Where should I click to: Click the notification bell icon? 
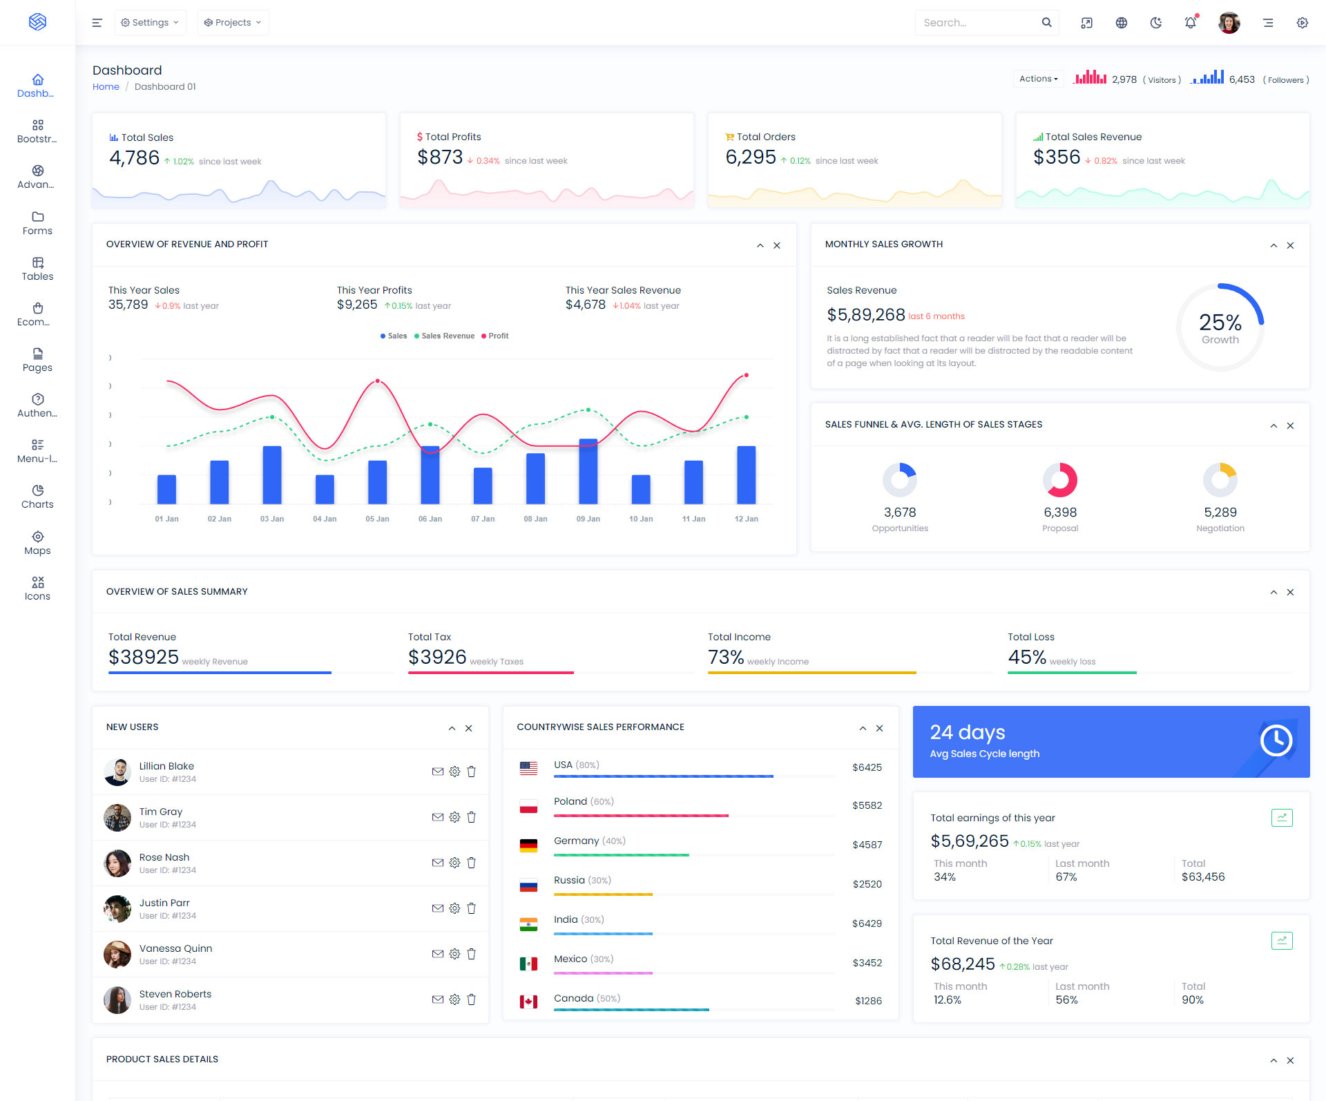[1190, 23]
